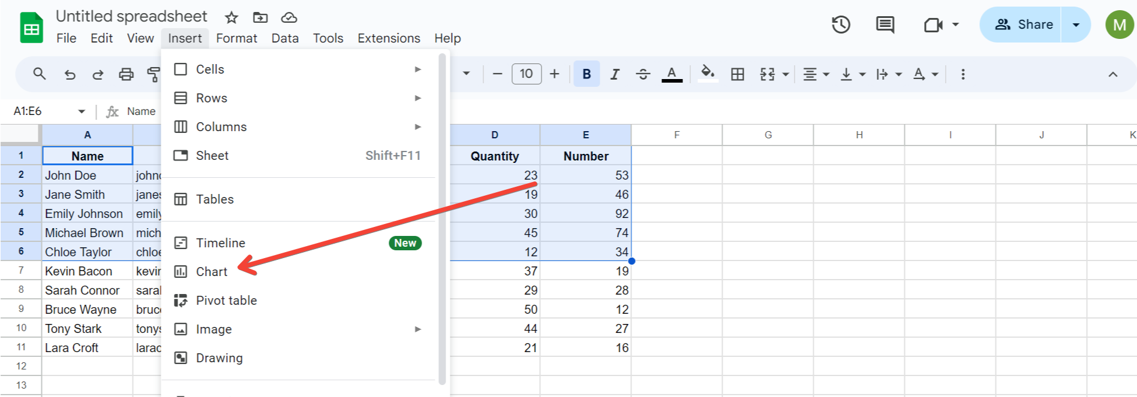Open the comments panel icon
1137x397 pixels.
pyautogui.click(x=885, y=25)
